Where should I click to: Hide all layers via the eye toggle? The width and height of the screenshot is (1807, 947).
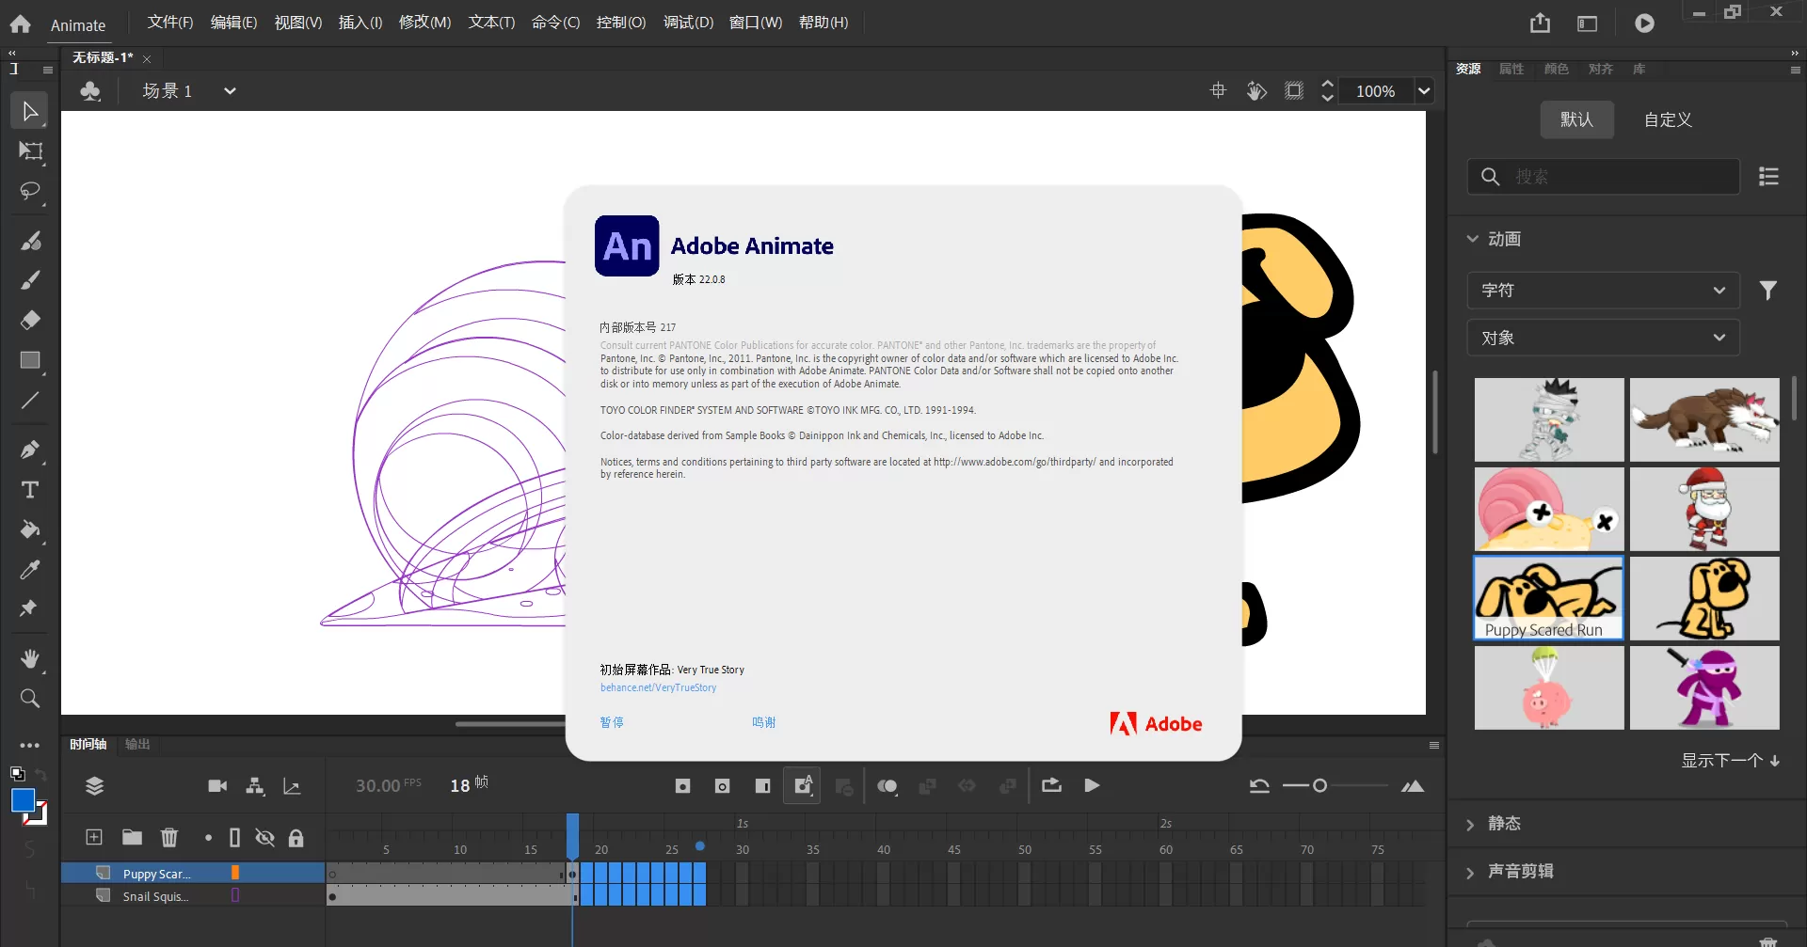[x=264, y=837]
